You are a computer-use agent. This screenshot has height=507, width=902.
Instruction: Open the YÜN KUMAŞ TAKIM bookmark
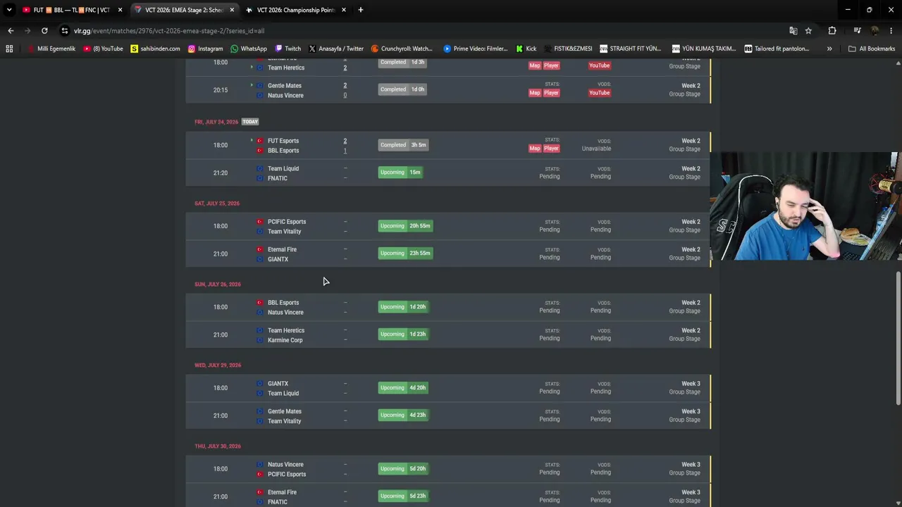tap(703, 49)
